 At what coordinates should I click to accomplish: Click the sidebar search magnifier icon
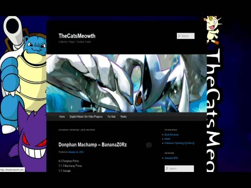(167, 168)
